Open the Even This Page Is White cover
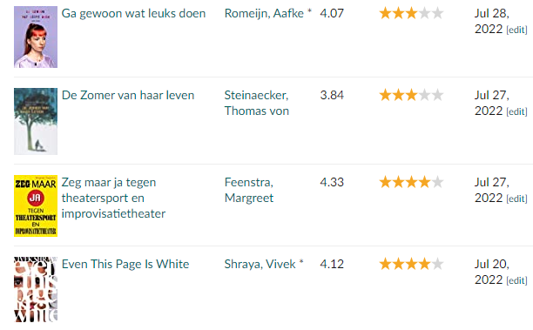 coord(36,289)
